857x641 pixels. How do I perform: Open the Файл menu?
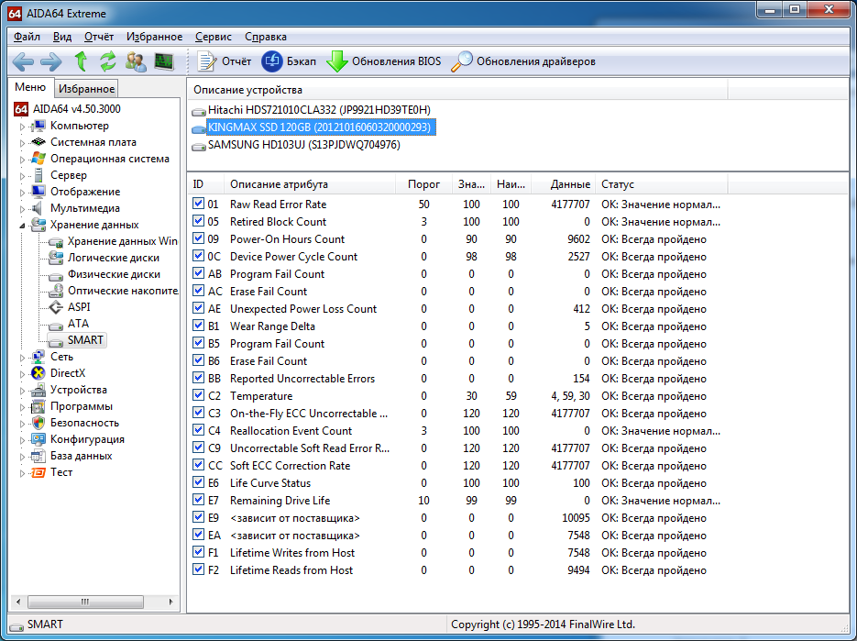27,37
